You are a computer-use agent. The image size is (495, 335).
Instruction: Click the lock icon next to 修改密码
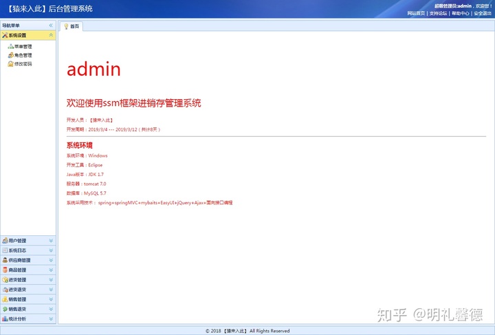[11, 64]
